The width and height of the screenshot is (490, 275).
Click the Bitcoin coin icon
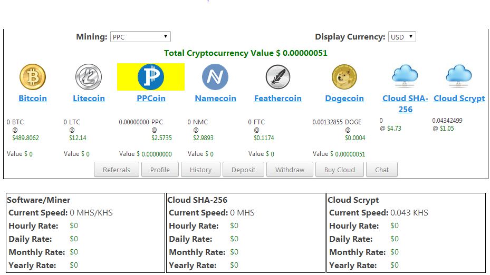33,77
